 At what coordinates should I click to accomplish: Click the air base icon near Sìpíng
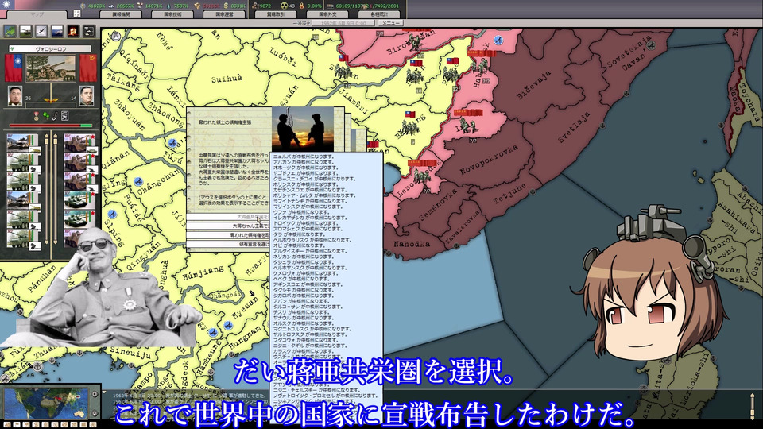(112, 214)
